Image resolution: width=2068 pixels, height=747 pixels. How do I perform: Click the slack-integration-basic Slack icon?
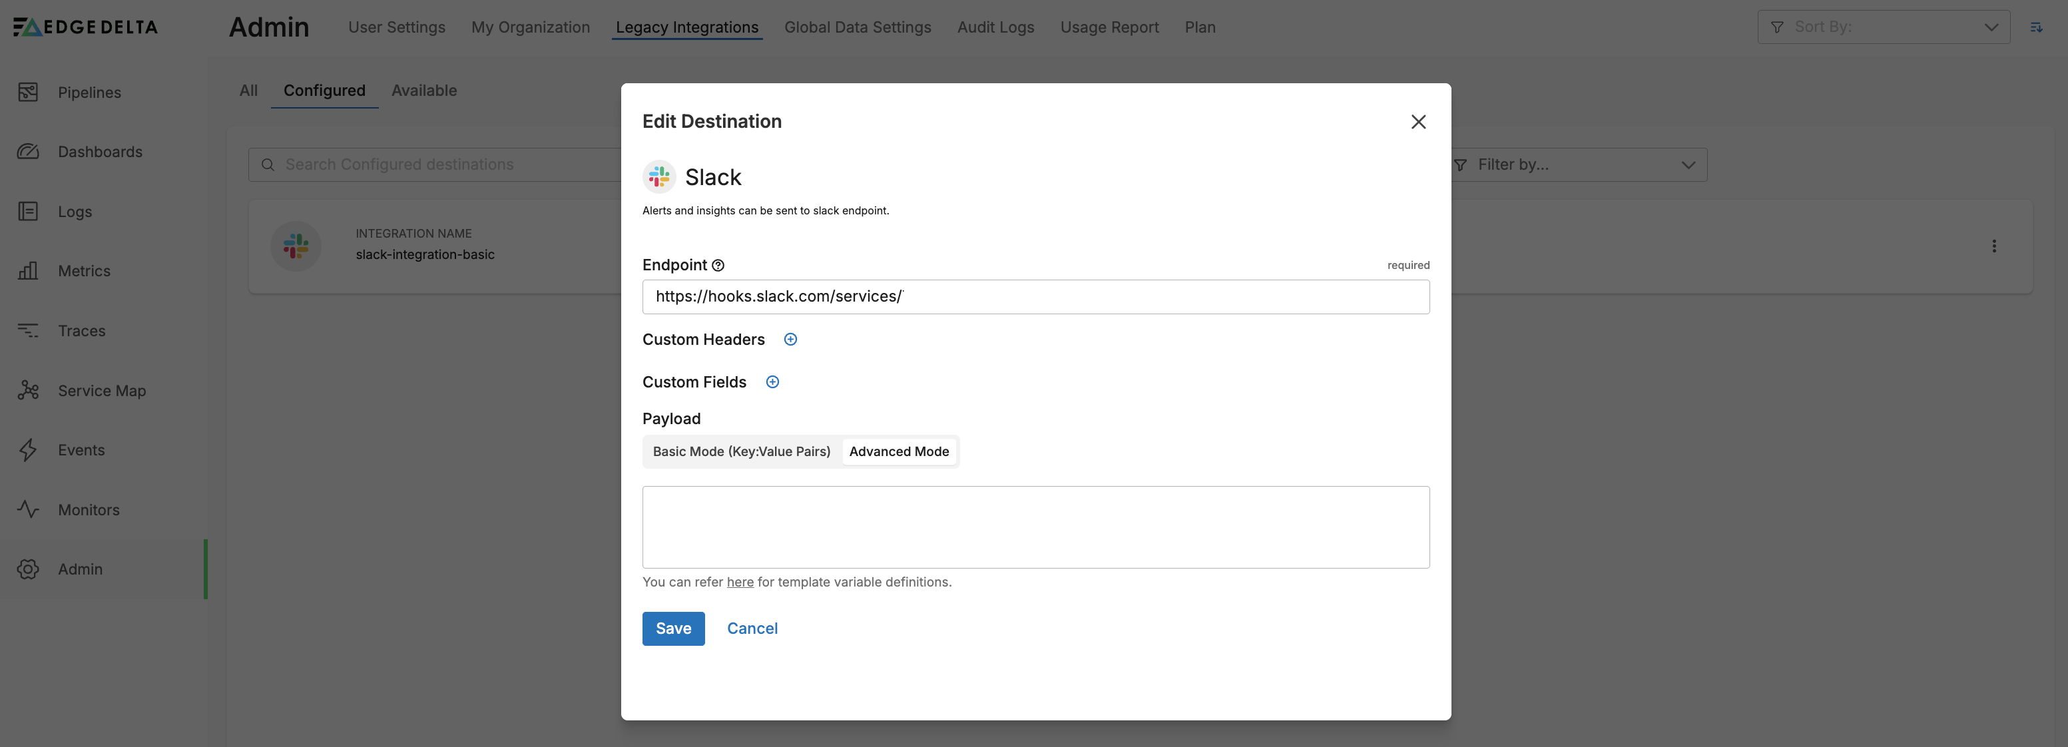(296, 246)
